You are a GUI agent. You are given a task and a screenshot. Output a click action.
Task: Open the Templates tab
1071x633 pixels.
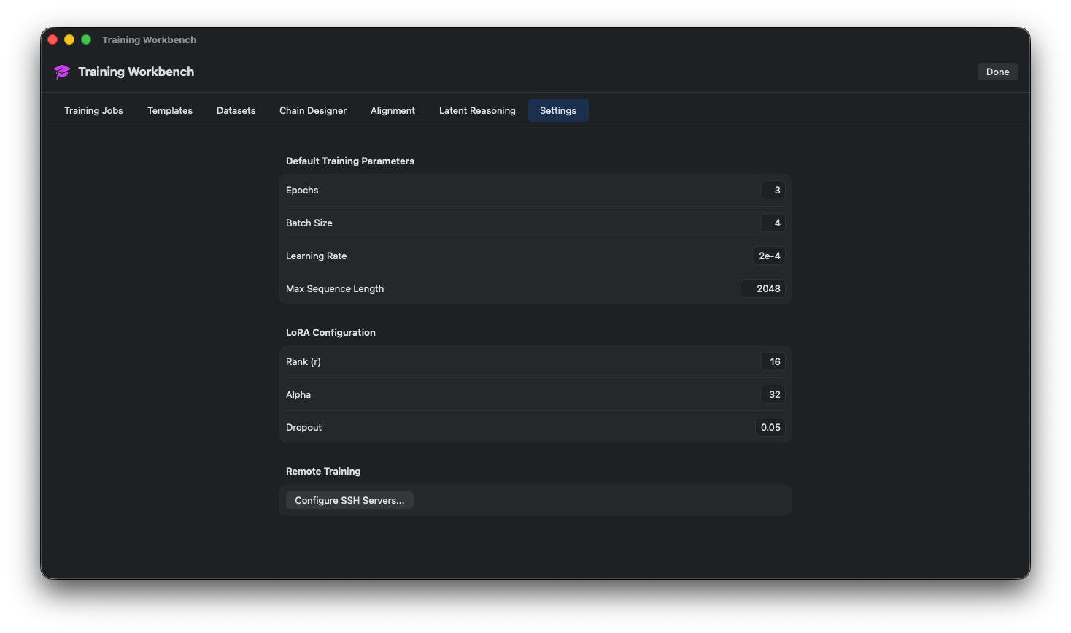pos(169,110)
